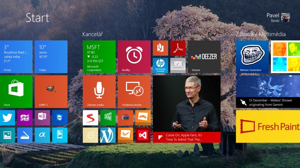Open the Windows Store tile

pos(16,91)
